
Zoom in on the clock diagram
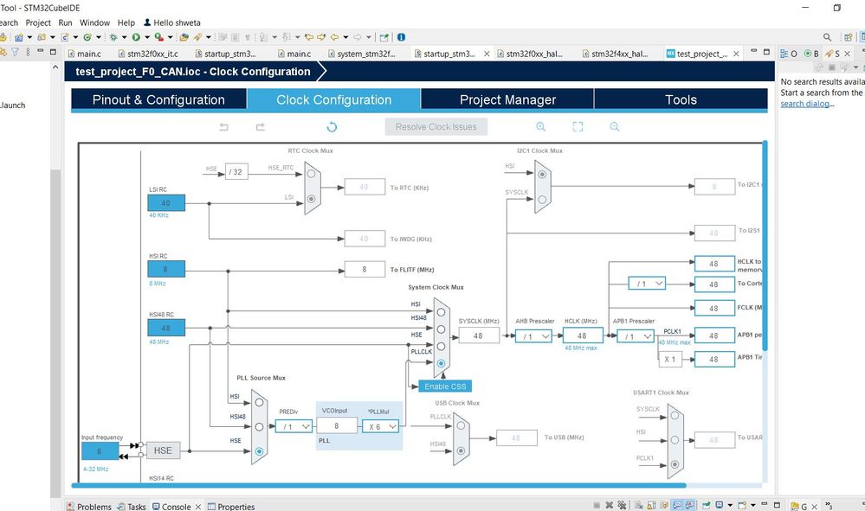(x=540, y=126)
